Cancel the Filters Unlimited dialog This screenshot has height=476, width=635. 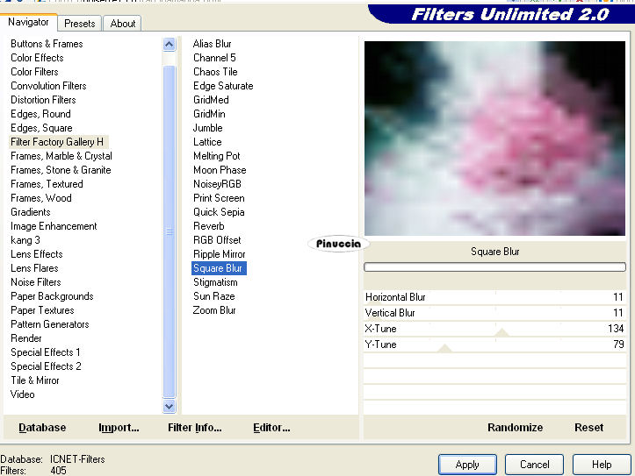point(534,465)
